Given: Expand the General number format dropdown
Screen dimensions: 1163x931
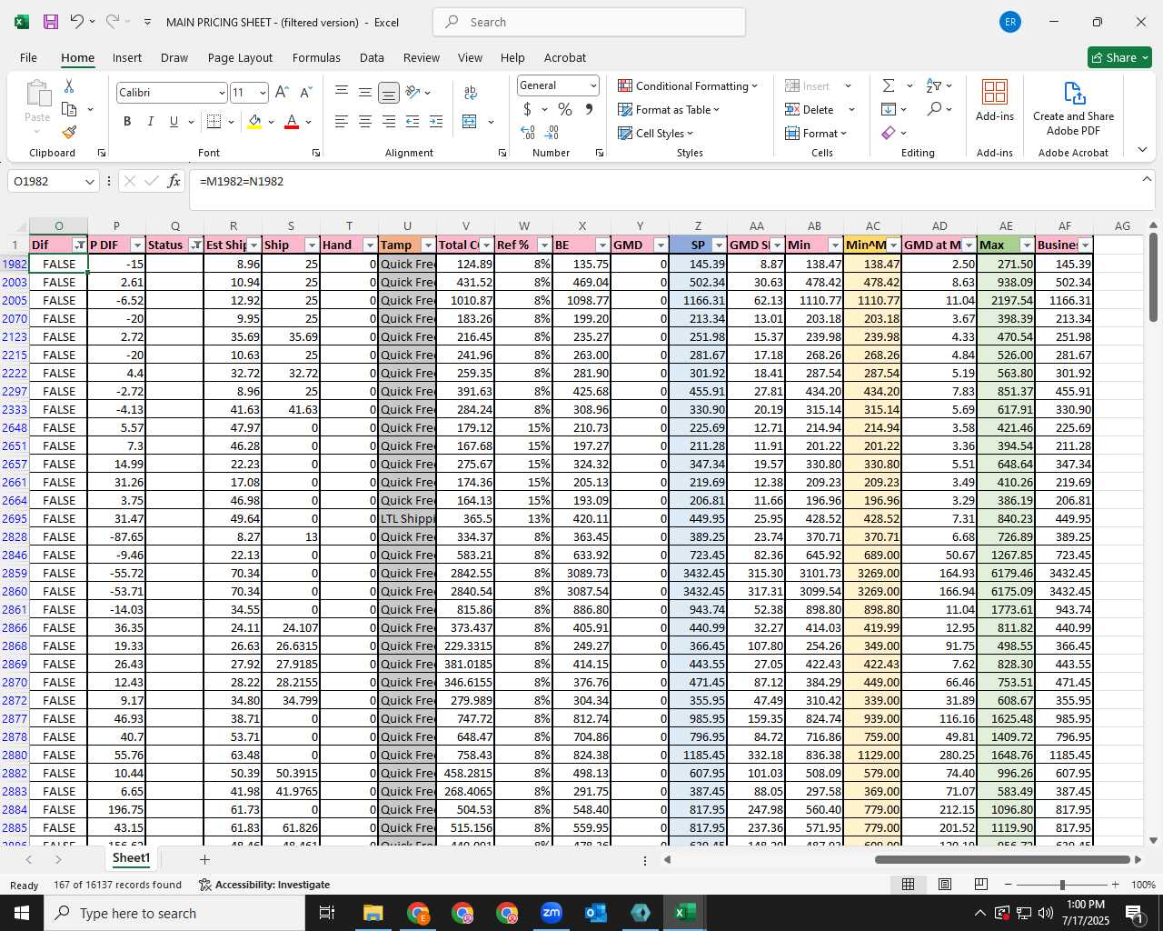Looking at the screenshot, I should tap(593, 86).
